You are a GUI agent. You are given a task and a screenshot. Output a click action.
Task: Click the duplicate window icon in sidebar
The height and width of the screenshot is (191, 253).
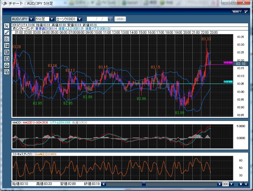coord(7,72)
